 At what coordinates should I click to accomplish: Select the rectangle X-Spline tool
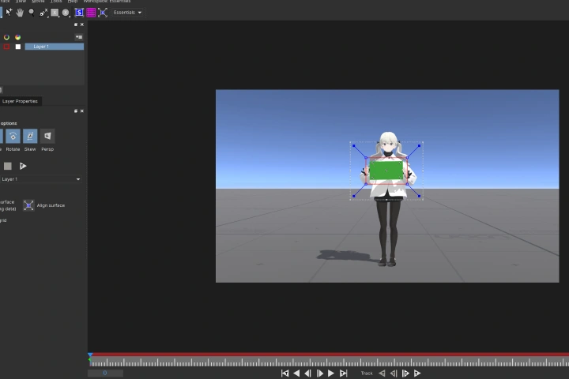[55, 13]
